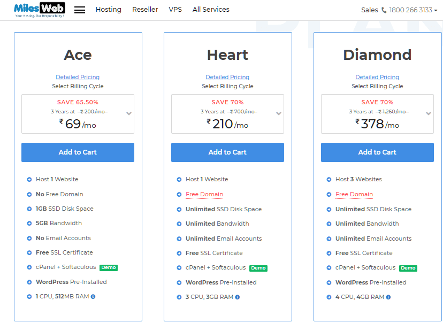Image resolution: width=443 pixels, height=323 pixels.
Task: Click the Heart plan heading
Action: point(227,55)
